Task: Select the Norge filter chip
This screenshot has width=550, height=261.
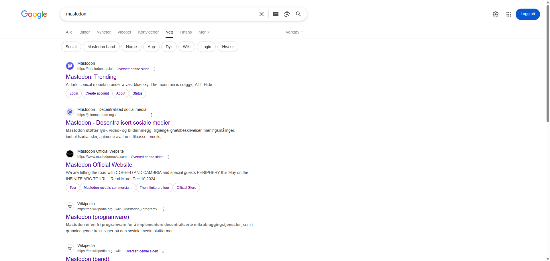Action: pos(131,47)
